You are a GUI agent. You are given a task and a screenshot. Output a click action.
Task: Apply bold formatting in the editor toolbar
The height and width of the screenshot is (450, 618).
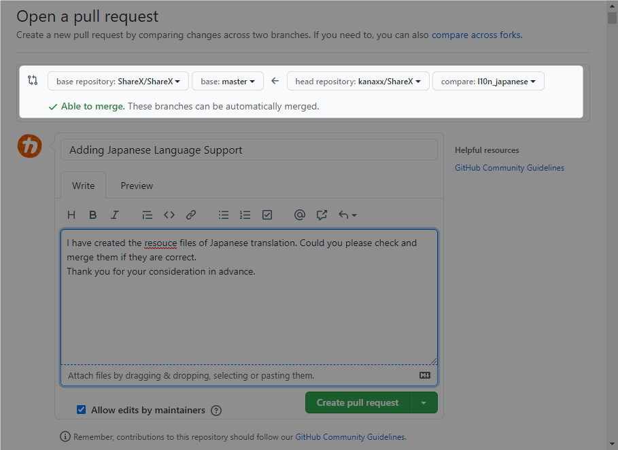pos(92,215)
